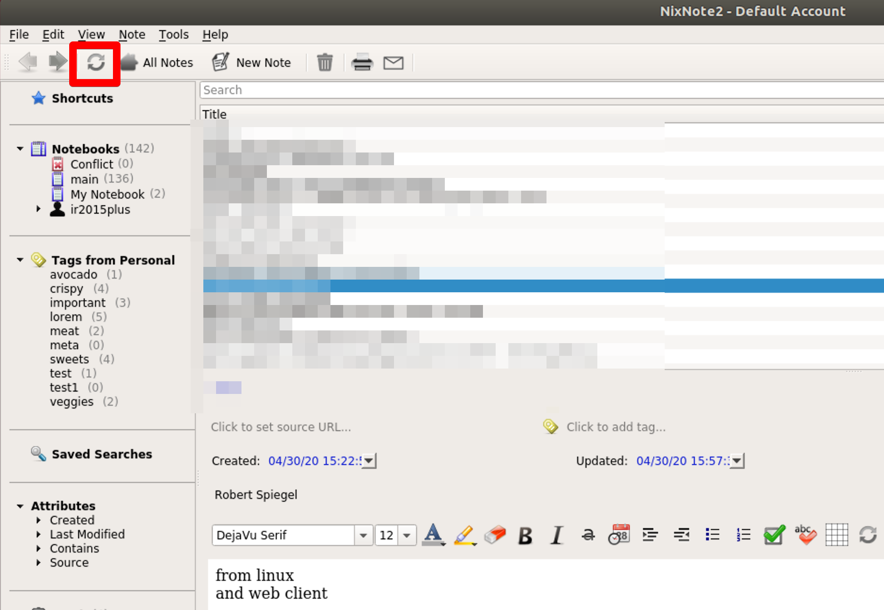Click the trash delete icon

pos(325,62)
